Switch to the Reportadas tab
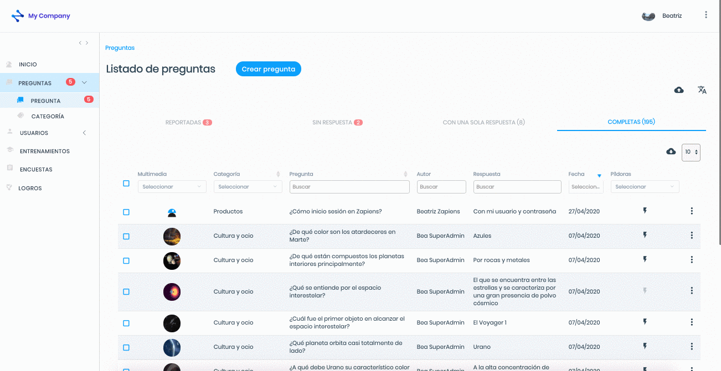This screenshot has height=371, width=721. (x=189, y=122)
